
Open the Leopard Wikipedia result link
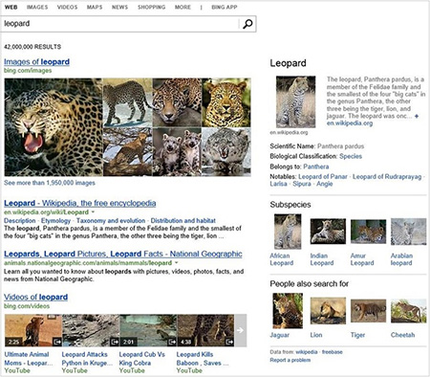[80, 203]
